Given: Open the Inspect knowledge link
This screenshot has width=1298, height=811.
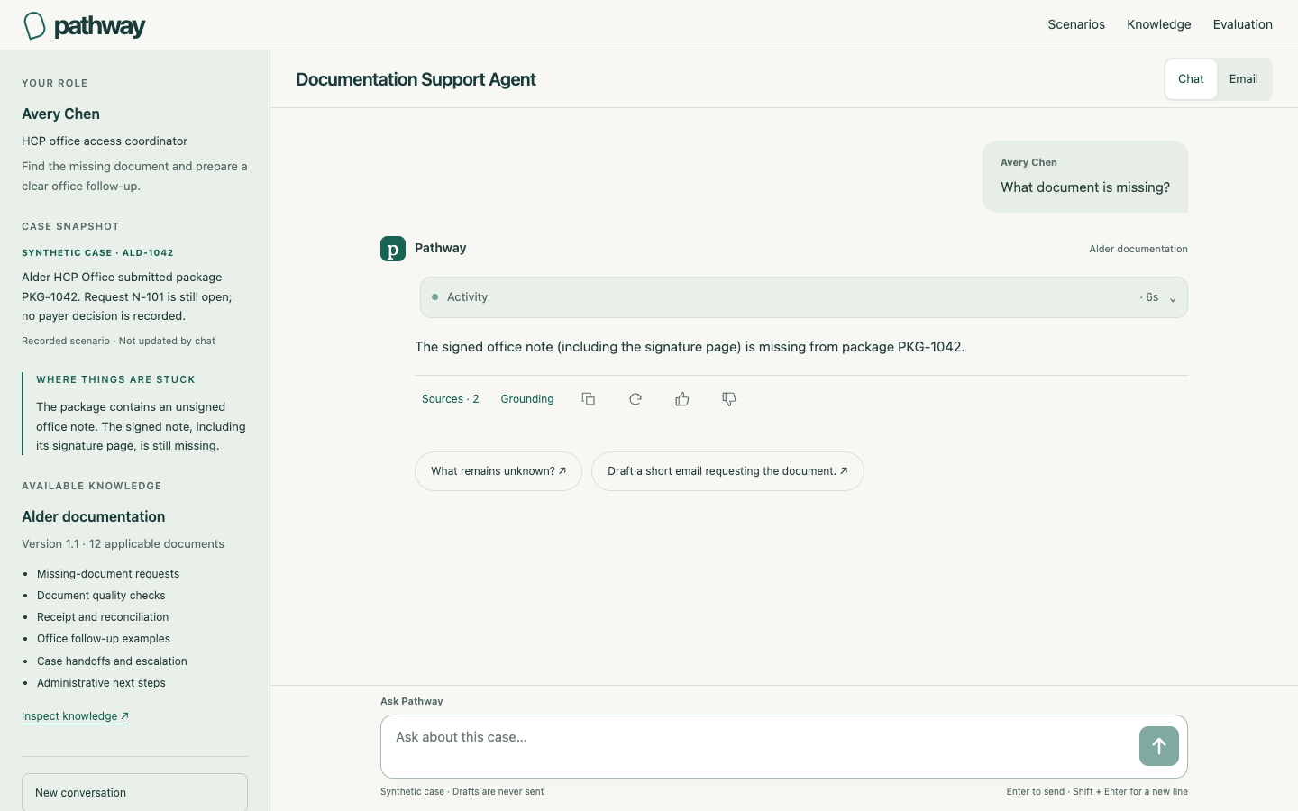Looking at the screenshot, I should pos(75,716).
